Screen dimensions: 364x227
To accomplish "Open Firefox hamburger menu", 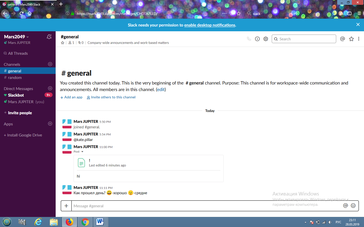I will [359, 13].
